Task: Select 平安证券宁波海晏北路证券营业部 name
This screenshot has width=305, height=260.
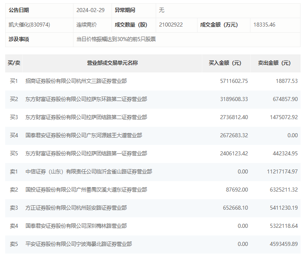Action: [79, 244]
